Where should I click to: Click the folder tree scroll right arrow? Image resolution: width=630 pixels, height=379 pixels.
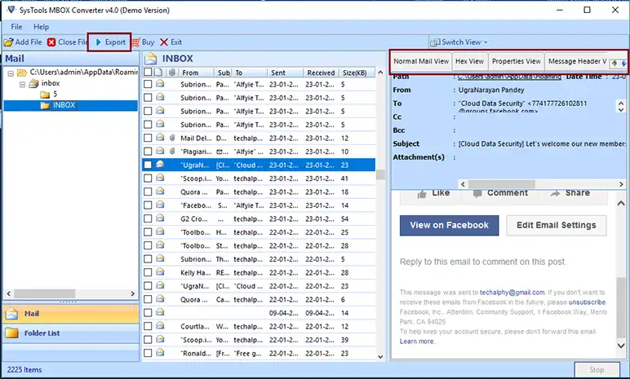[132, 293]
